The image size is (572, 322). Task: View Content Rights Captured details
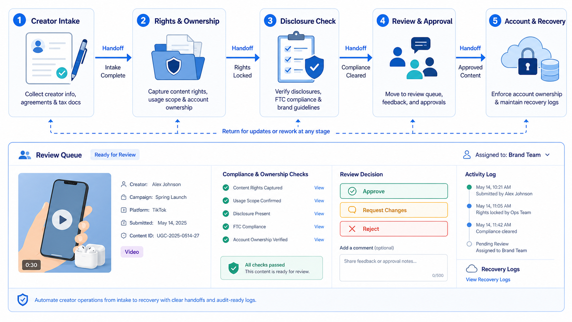(x=319, y=188)
